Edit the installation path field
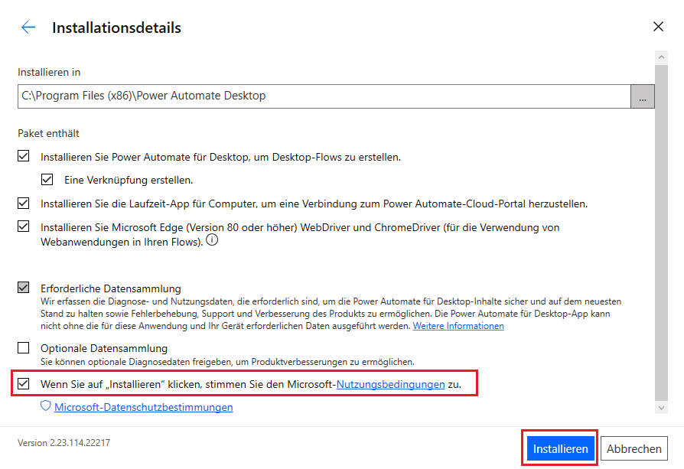 [x=324, y=96]
